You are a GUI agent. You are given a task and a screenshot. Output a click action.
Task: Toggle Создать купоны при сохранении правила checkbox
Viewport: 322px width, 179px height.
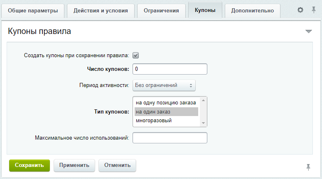[x=136, y=55]
